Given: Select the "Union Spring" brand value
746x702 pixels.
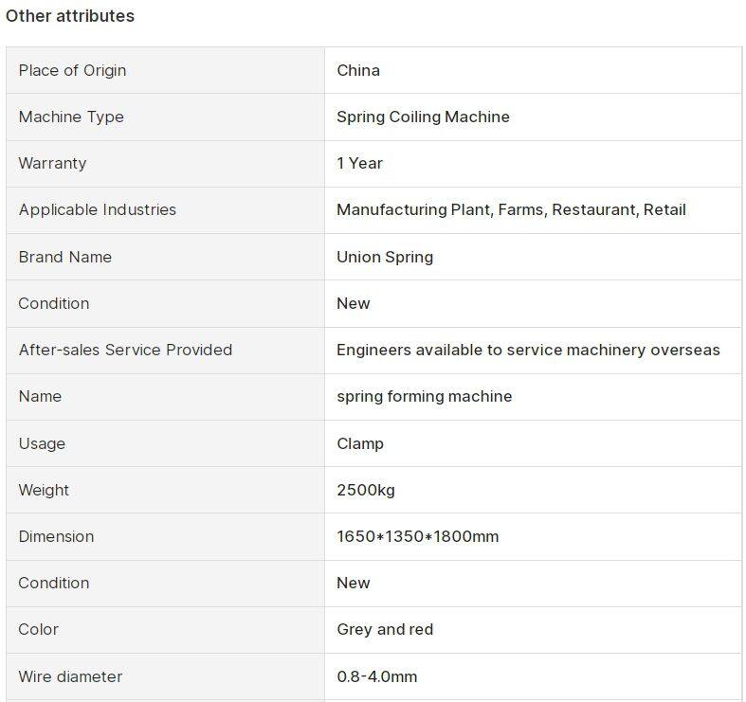Looking at the screenshot, I should [385, 257].
